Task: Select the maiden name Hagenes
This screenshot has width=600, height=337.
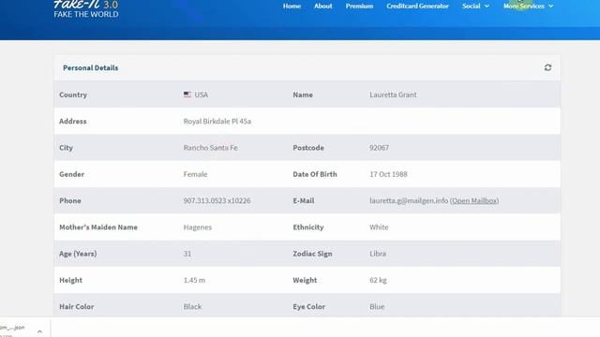Action: pyautogui.click(x=198, y=227)
